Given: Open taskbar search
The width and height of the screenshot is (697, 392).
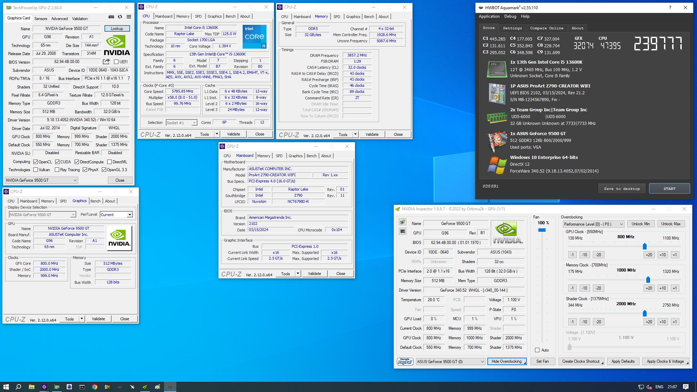Looking at the screenshot, I should coord(18,387).
